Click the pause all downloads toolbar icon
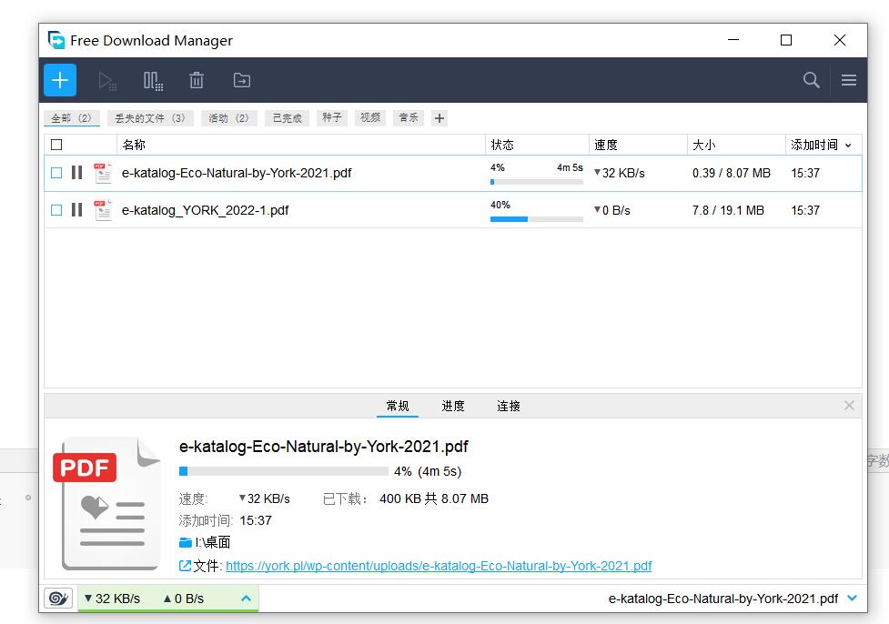The height and width of the screenshot is (624, 889). [x=153, y=81]
